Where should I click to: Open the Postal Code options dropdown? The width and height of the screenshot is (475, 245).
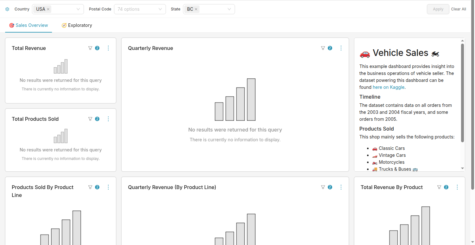point(140,9)
